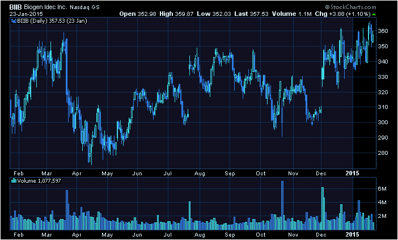Click 'Jun' label under the price panel
This screenshot has width=398, height=240.
[137, 174]
